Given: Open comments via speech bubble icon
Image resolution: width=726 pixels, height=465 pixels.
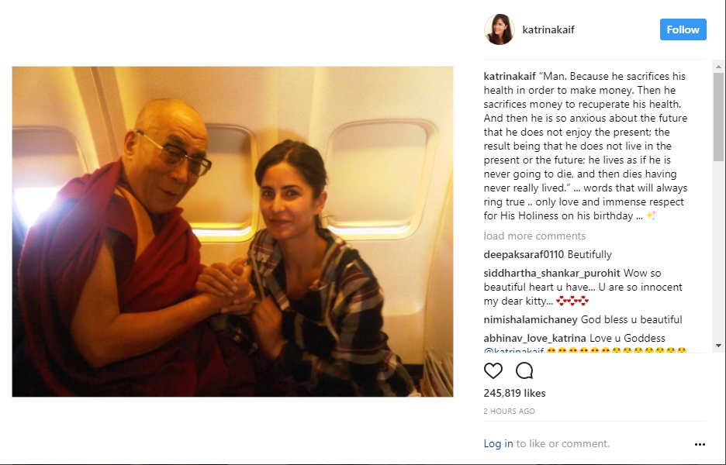Looking at the screenshot, I should pos(524,370).
